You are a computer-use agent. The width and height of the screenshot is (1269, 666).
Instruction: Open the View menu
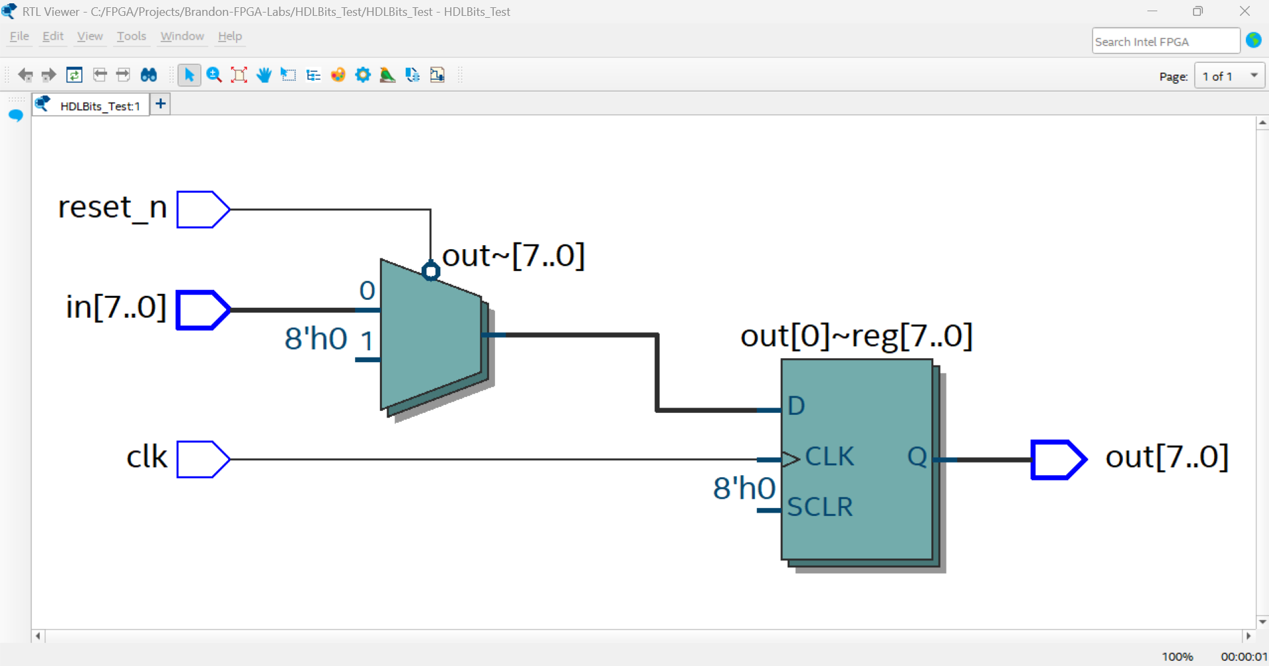click(89, 36)
